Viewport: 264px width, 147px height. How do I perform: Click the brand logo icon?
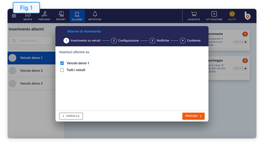point(248,16)
